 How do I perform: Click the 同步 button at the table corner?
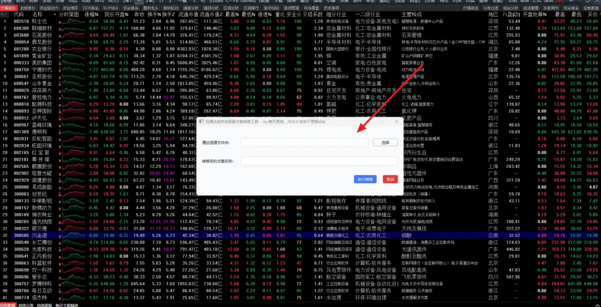[4, 14]
